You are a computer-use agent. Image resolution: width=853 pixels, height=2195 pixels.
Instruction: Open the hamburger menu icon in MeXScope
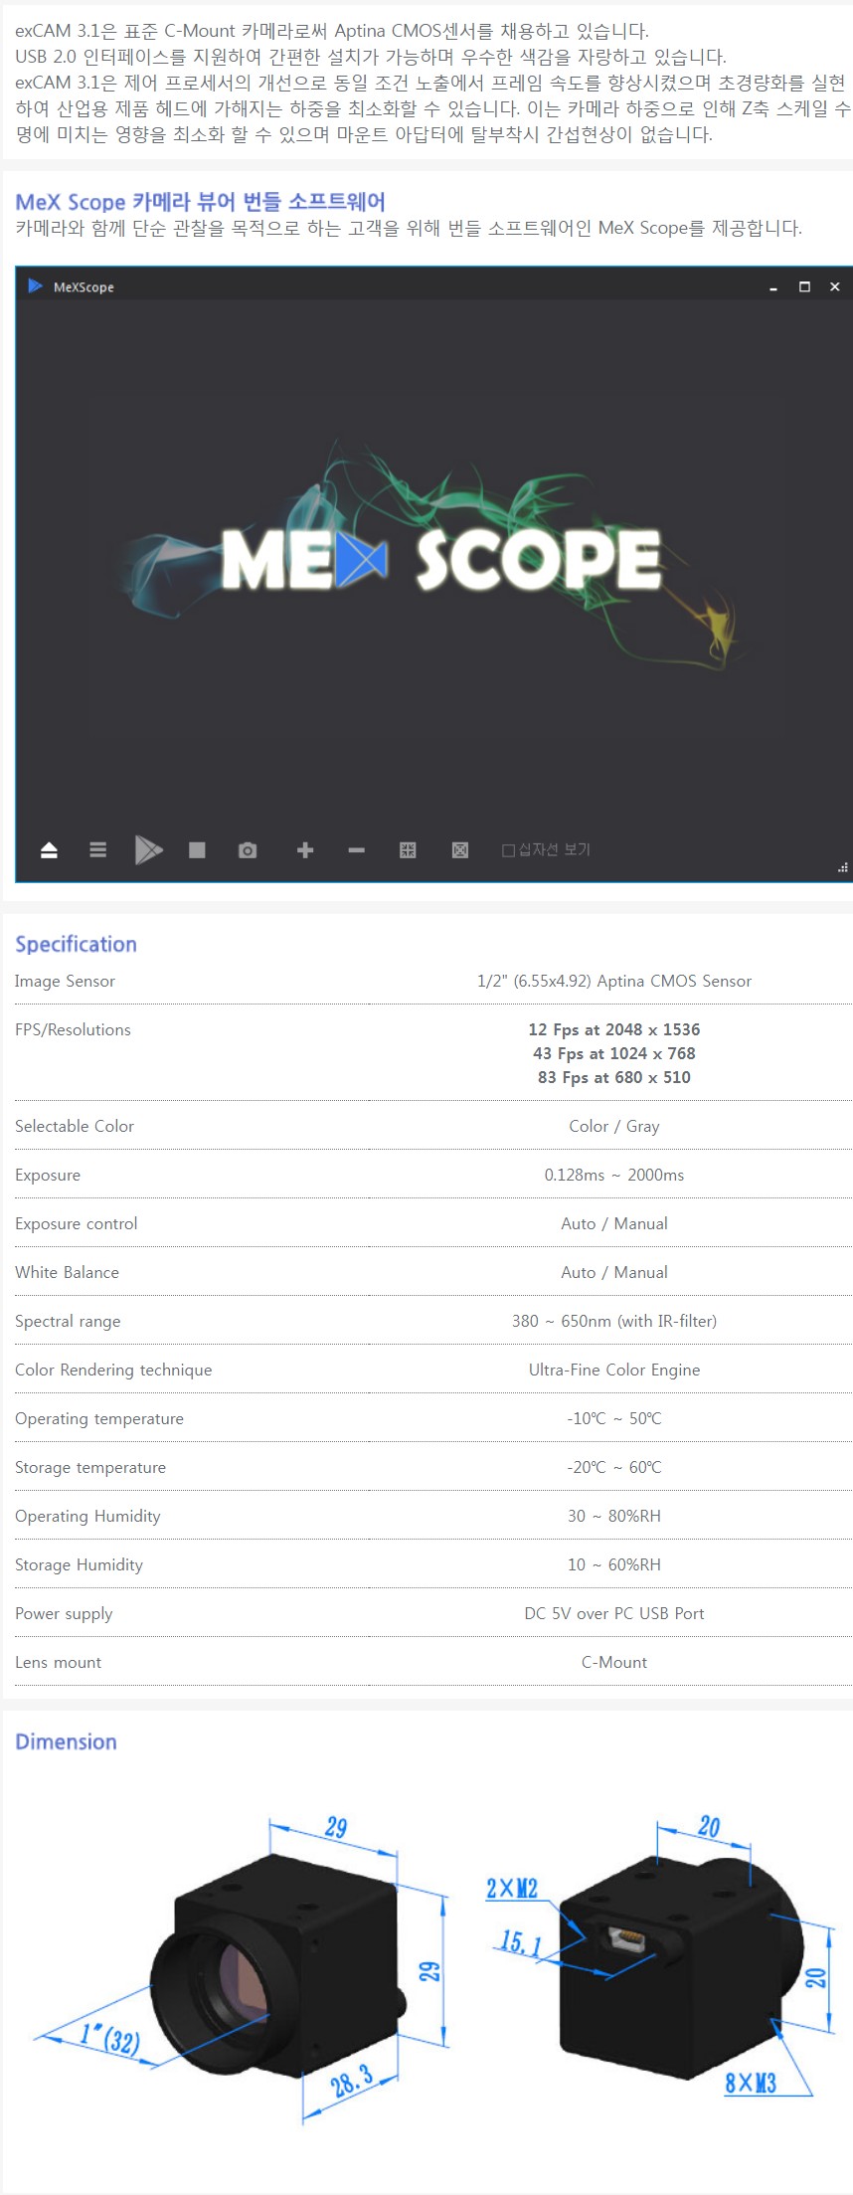click(97, 849)
